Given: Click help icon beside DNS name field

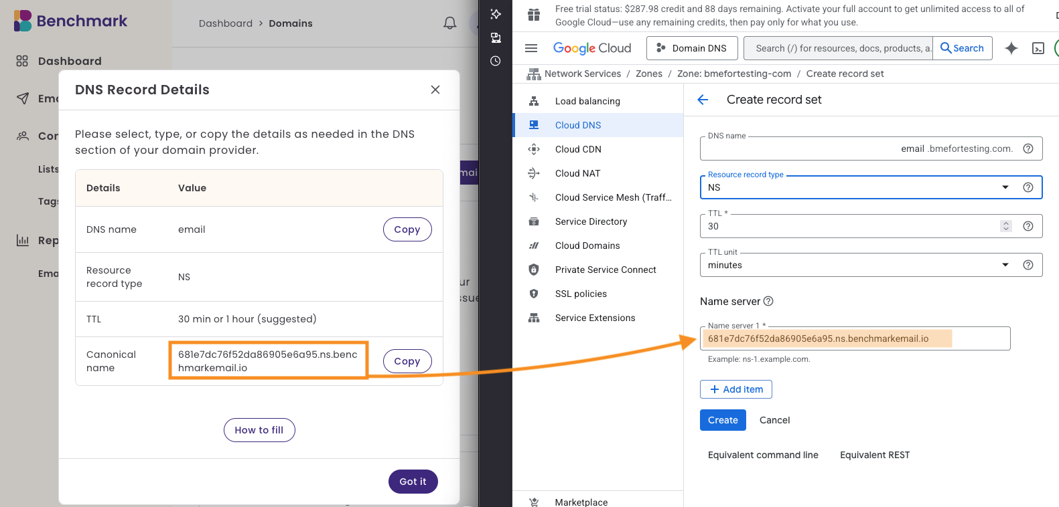Looking at the screenshot, I should pos(1028,148).
